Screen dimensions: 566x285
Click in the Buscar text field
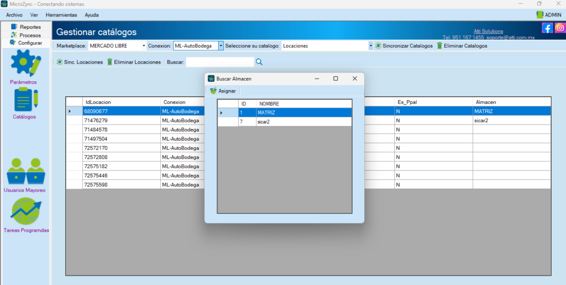tap(220, 62)
